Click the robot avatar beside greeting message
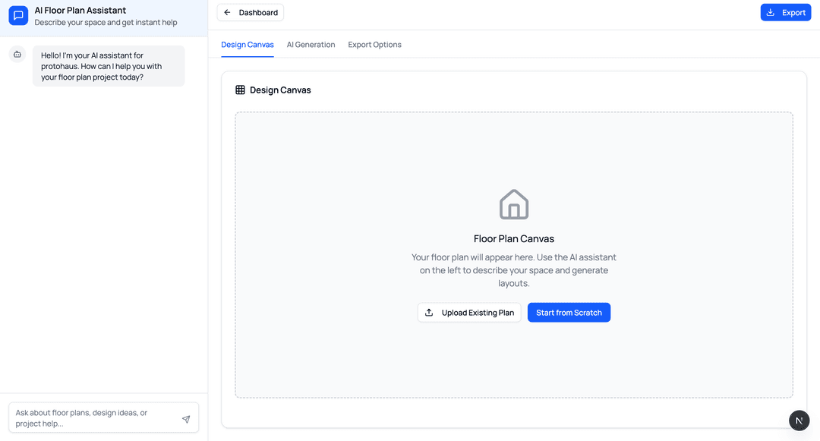 coord(17,55)
